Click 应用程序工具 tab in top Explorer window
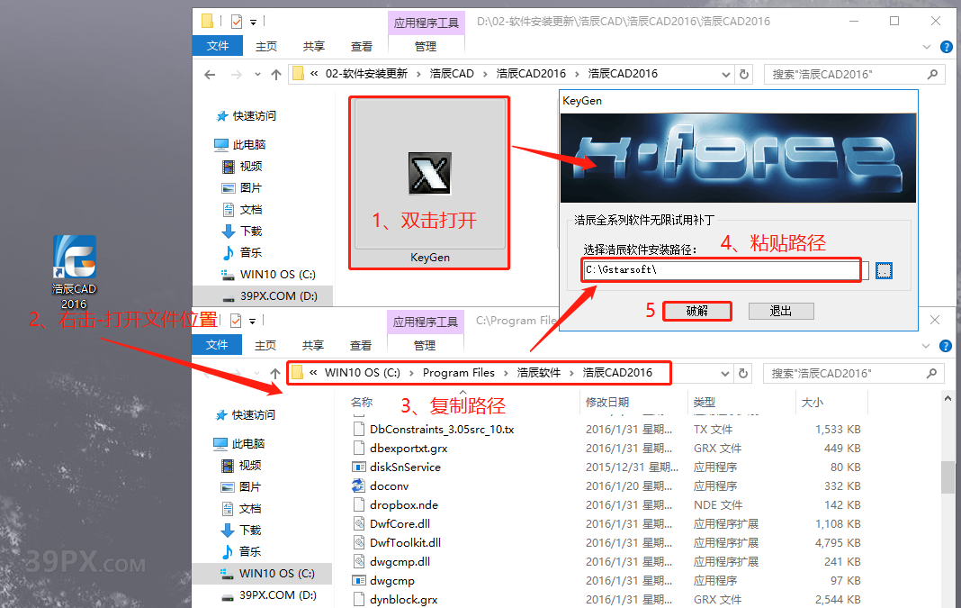Screen dimensions: 961x608 [427, 23]
